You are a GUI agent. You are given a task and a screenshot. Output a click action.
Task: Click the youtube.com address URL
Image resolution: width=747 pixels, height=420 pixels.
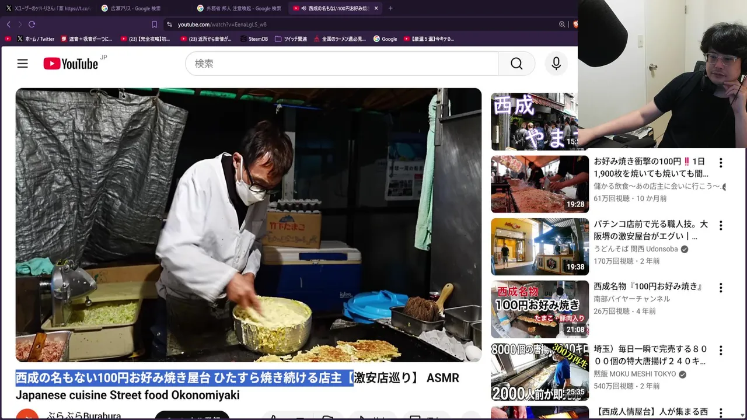222,24
